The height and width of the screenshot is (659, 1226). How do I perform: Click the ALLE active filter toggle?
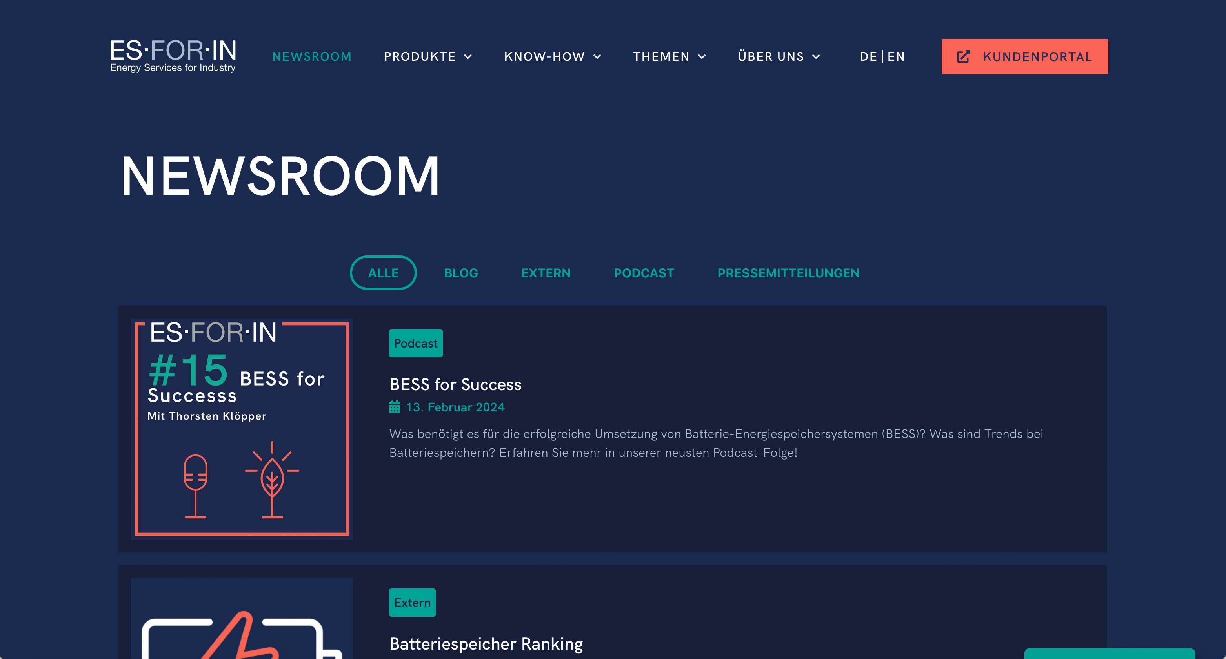(x=383, y=272)
